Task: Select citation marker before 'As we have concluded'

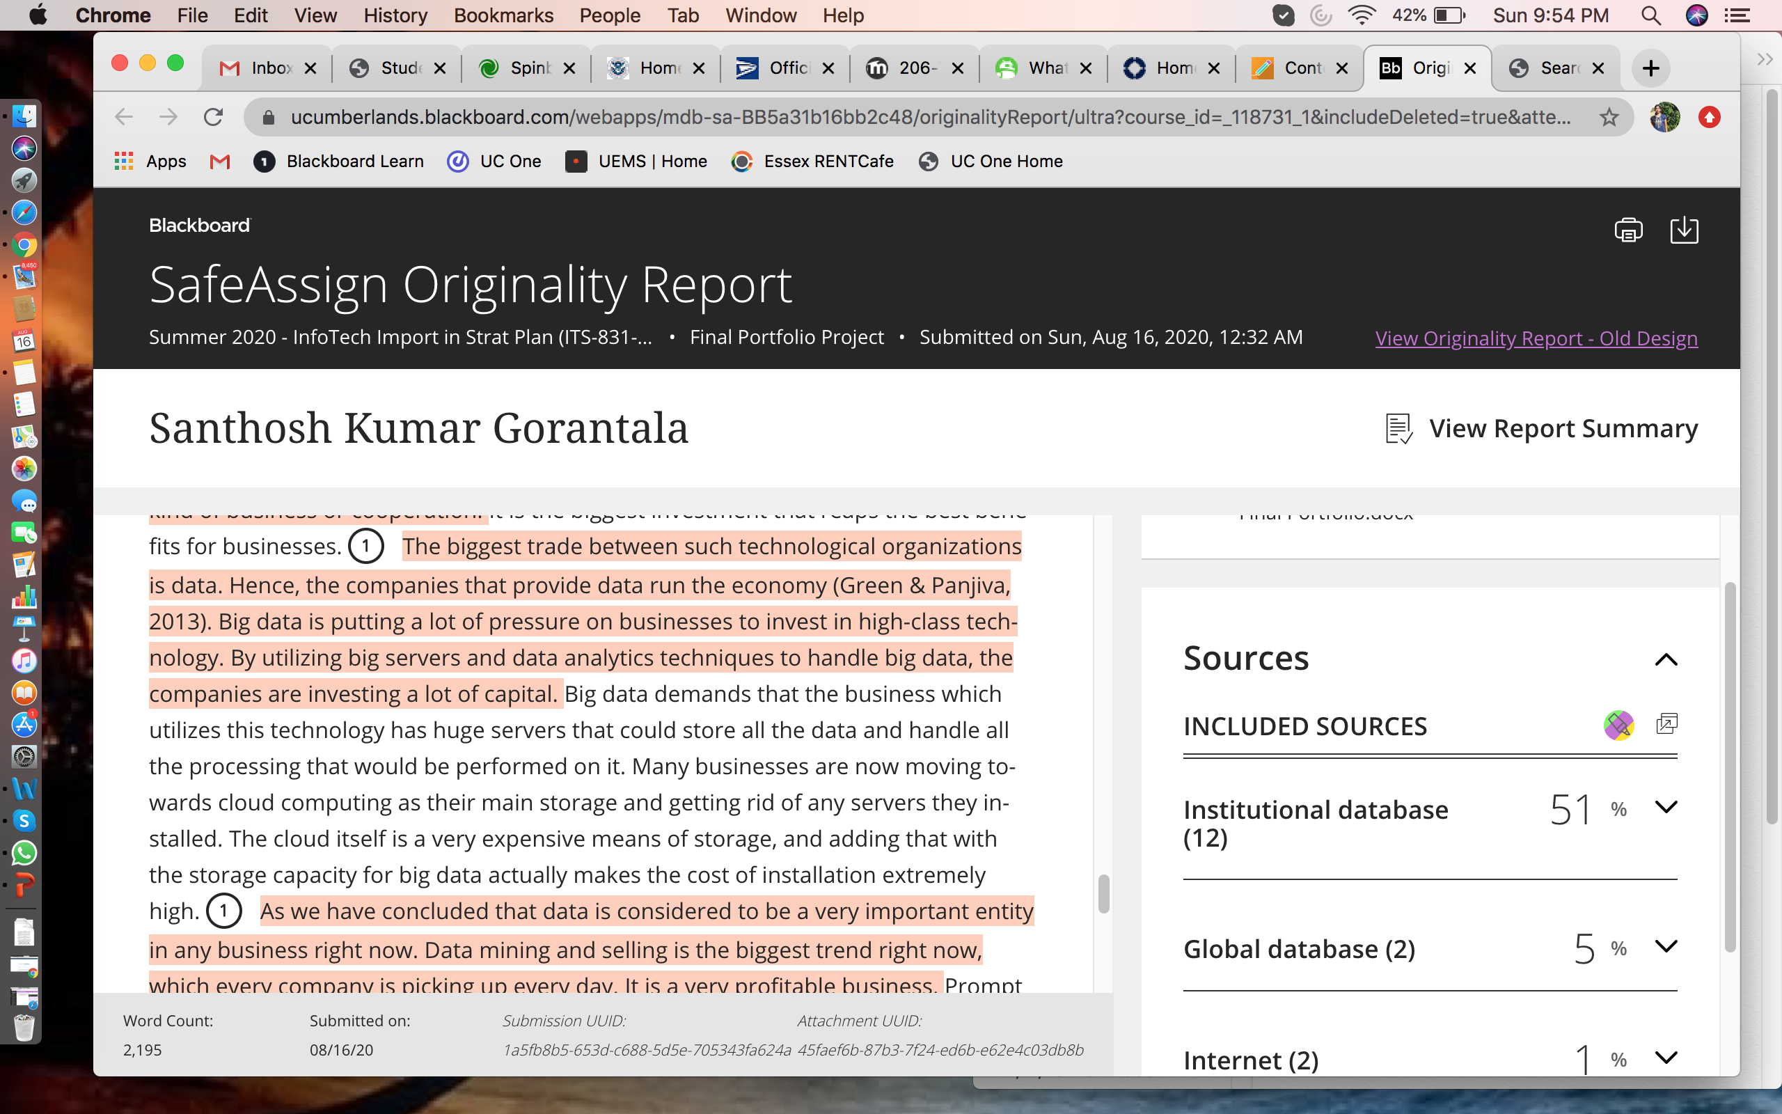Action: pyautogui.click(x=224, y=911)
